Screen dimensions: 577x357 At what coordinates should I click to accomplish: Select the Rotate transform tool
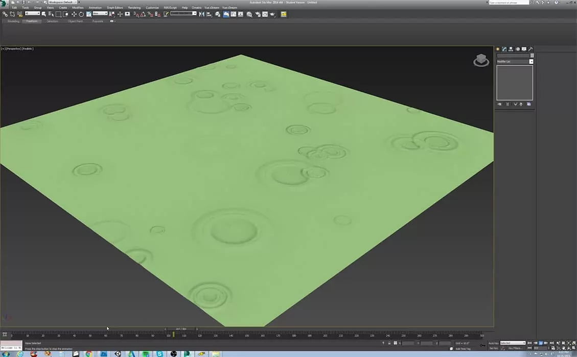point(81,14)
